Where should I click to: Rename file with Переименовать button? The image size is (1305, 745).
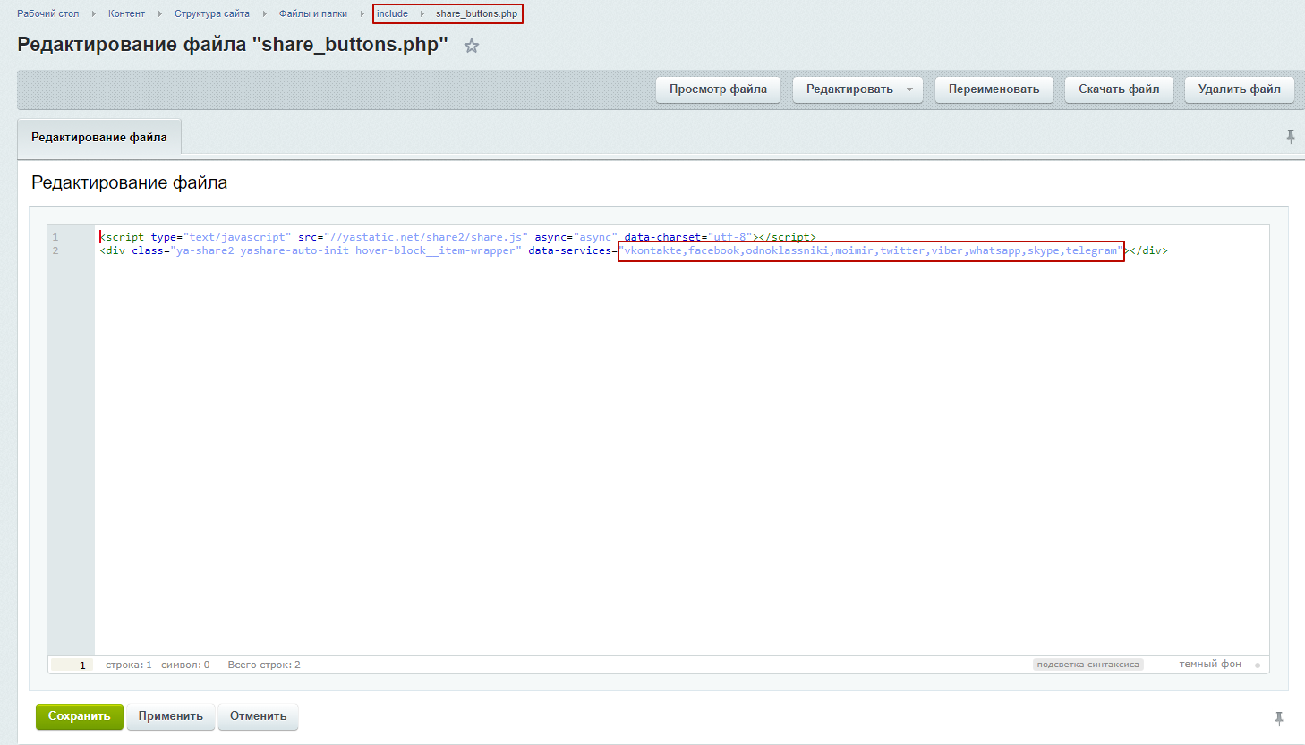pos(994,89)
